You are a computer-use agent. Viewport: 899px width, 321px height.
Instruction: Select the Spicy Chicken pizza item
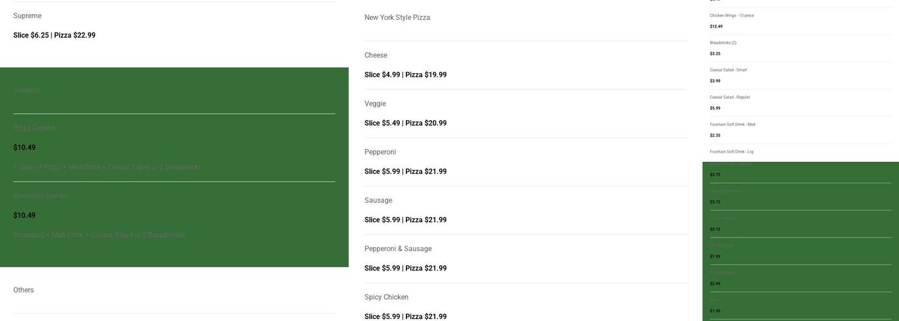[386, 297]
